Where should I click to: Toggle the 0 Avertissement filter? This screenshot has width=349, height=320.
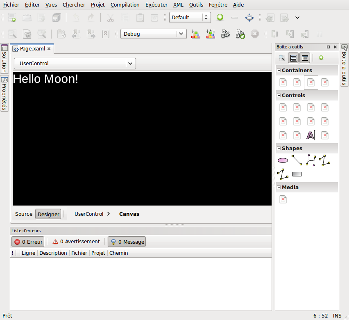click(76, 242)
